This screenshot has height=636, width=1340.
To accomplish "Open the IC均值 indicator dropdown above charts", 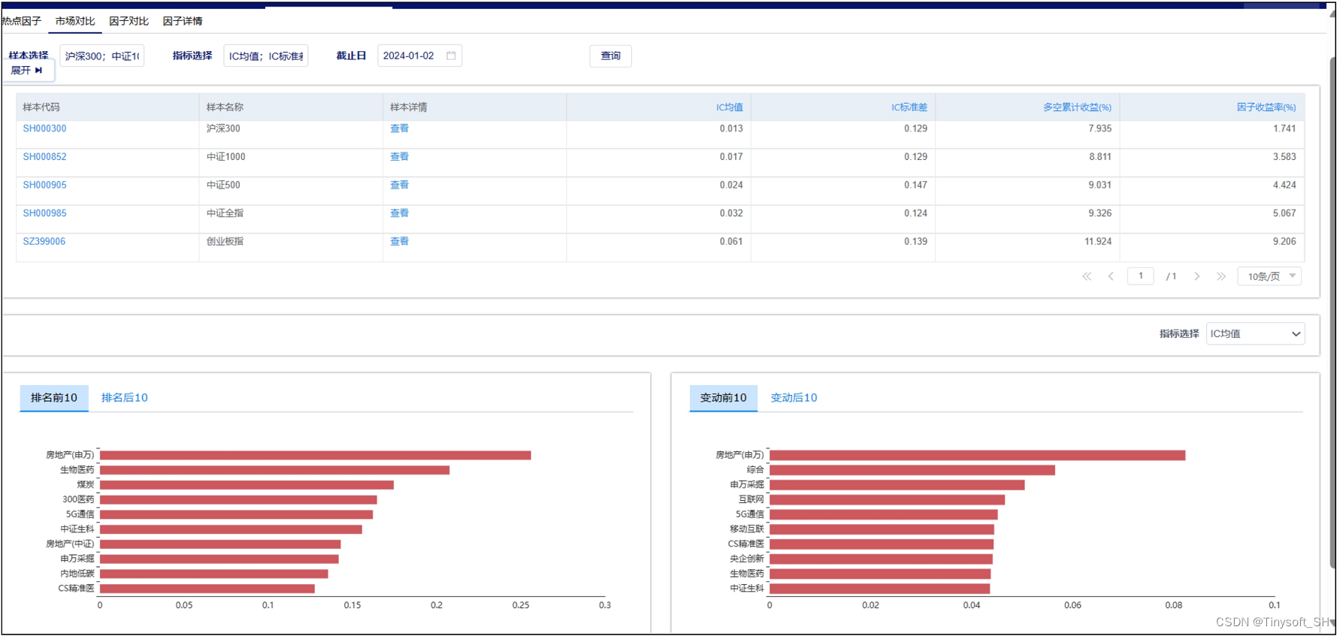I will (1255, 333).
